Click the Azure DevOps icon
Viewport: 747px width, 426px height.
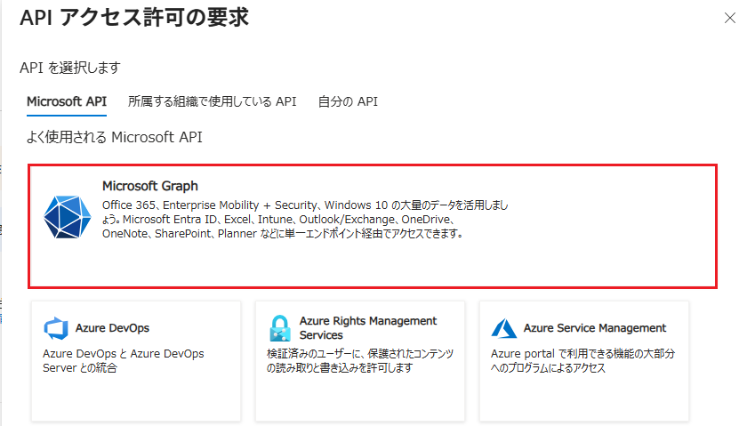click(56, 328)
